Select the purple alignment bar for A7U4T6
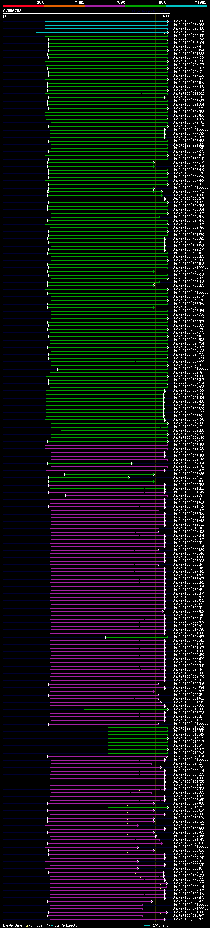This screenshot has height=928, width=210. 105,843
